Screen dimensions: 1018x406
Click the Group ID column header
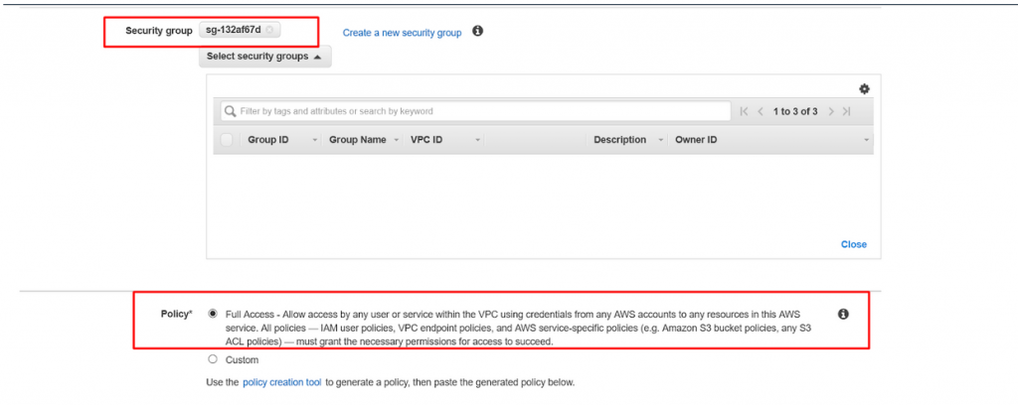coord(268,139)
